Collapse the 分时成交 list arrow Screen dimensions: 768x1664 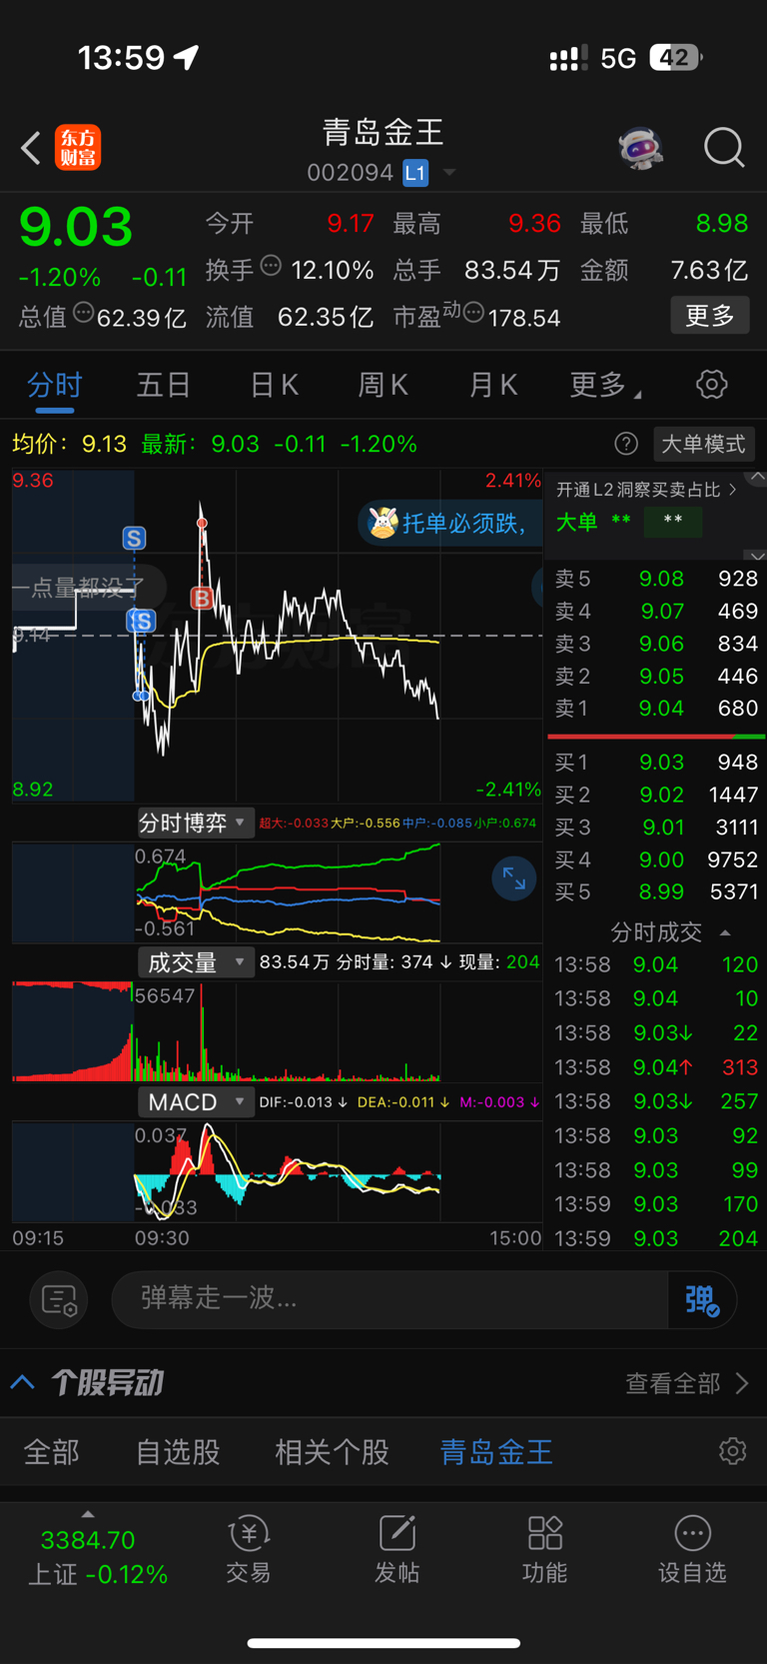pyautogui.click(x=726, y=932)
